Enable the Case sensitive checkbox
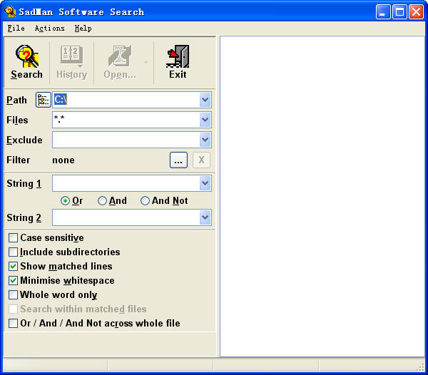This screenshot has height=375, width=428. tap(14, 238)
